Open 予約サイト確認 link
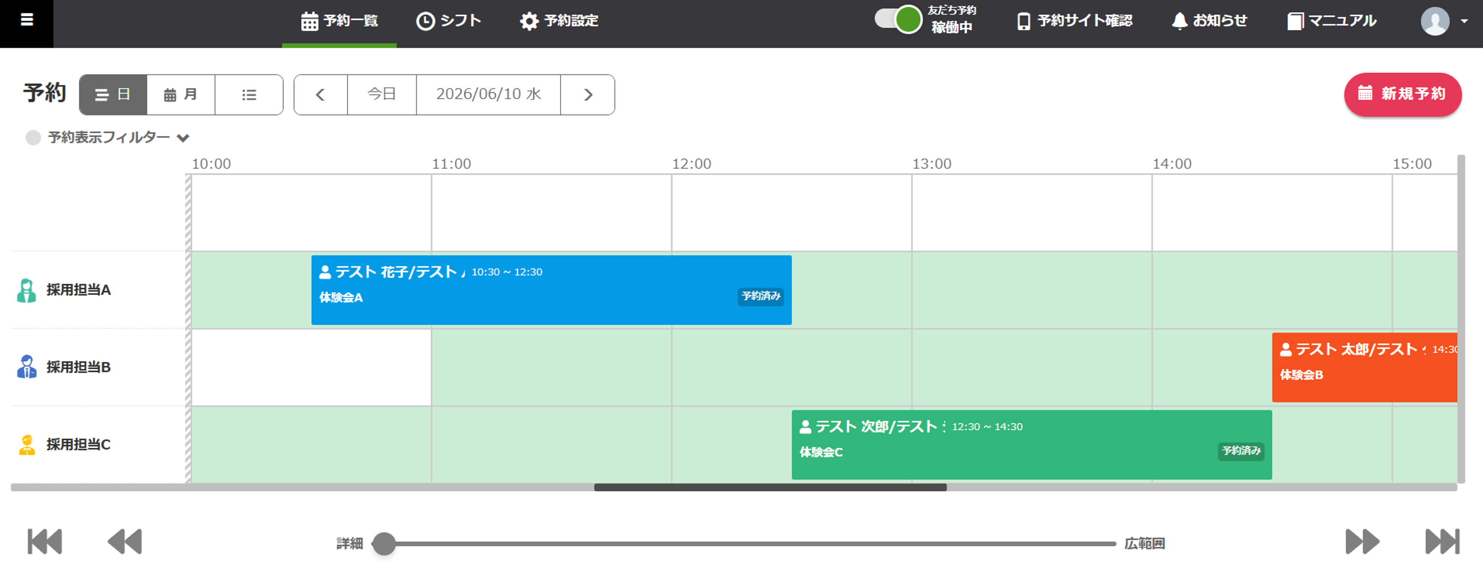This screenshot has height=564, width=1483. coord(1074,21)
